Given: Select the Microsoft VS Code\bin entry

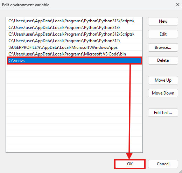Looking at the screenshot, I should pos(74,54).
